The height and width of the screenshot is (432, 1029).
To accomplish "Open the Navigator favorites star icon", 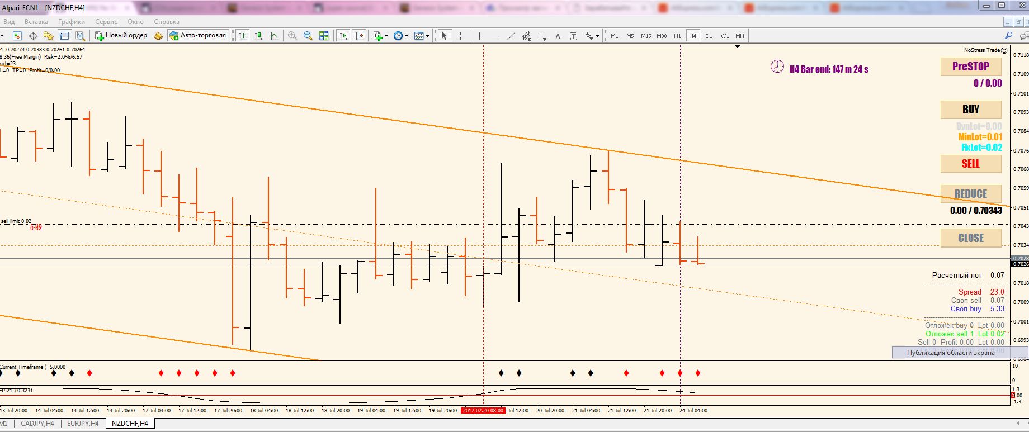I will [49, 36].
